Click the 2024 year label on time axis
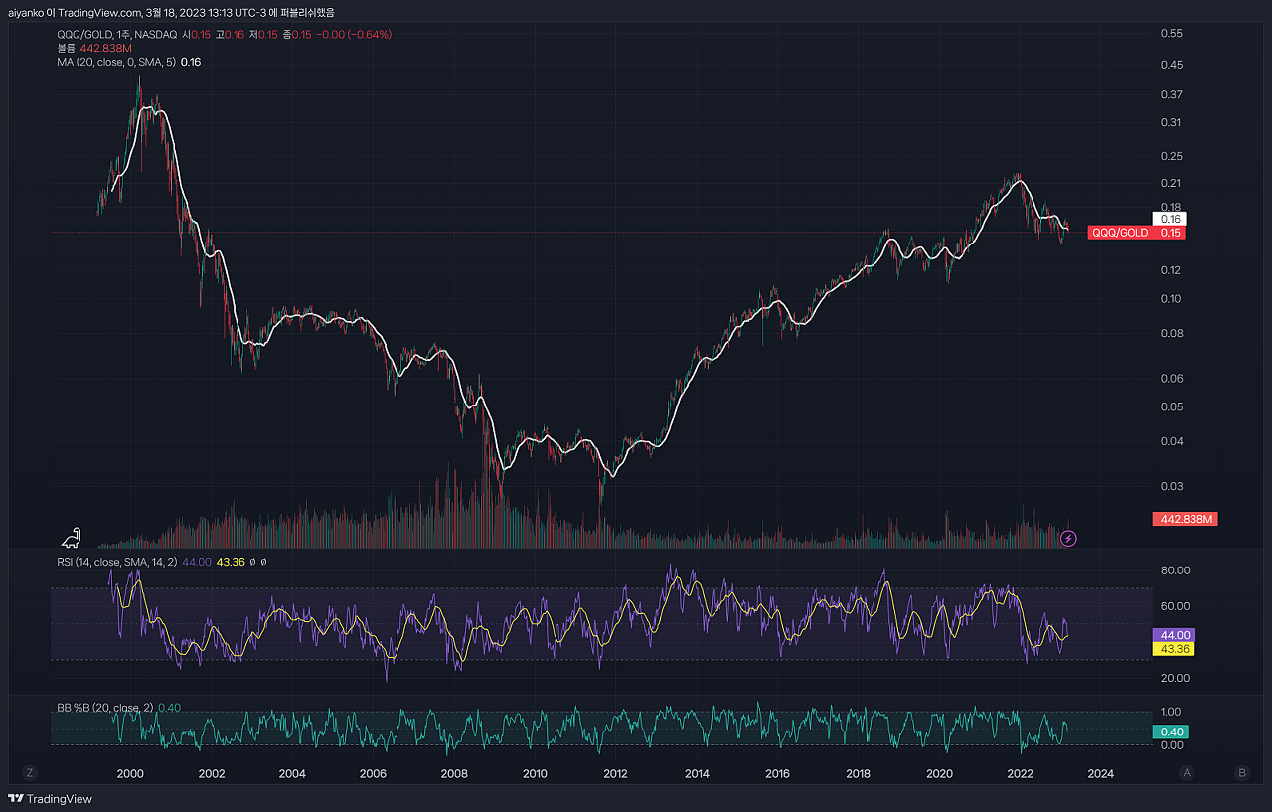 (x=1101, y=773)
